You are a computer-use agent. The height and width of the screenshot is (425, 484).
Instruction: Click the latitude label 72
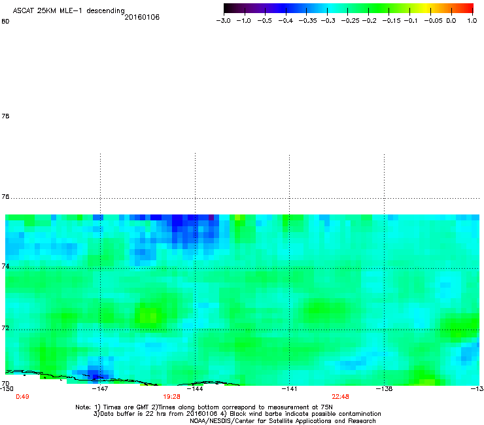(5, 328)
